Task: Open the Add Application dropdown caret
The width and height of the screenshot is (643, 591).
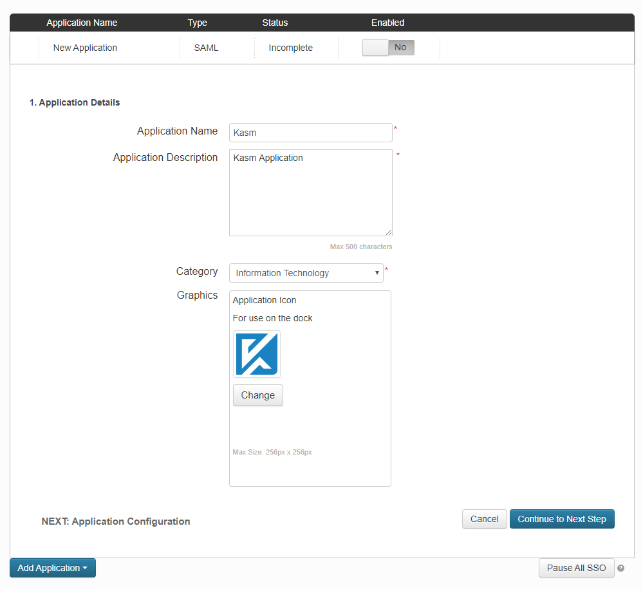Action: point(84,568)
